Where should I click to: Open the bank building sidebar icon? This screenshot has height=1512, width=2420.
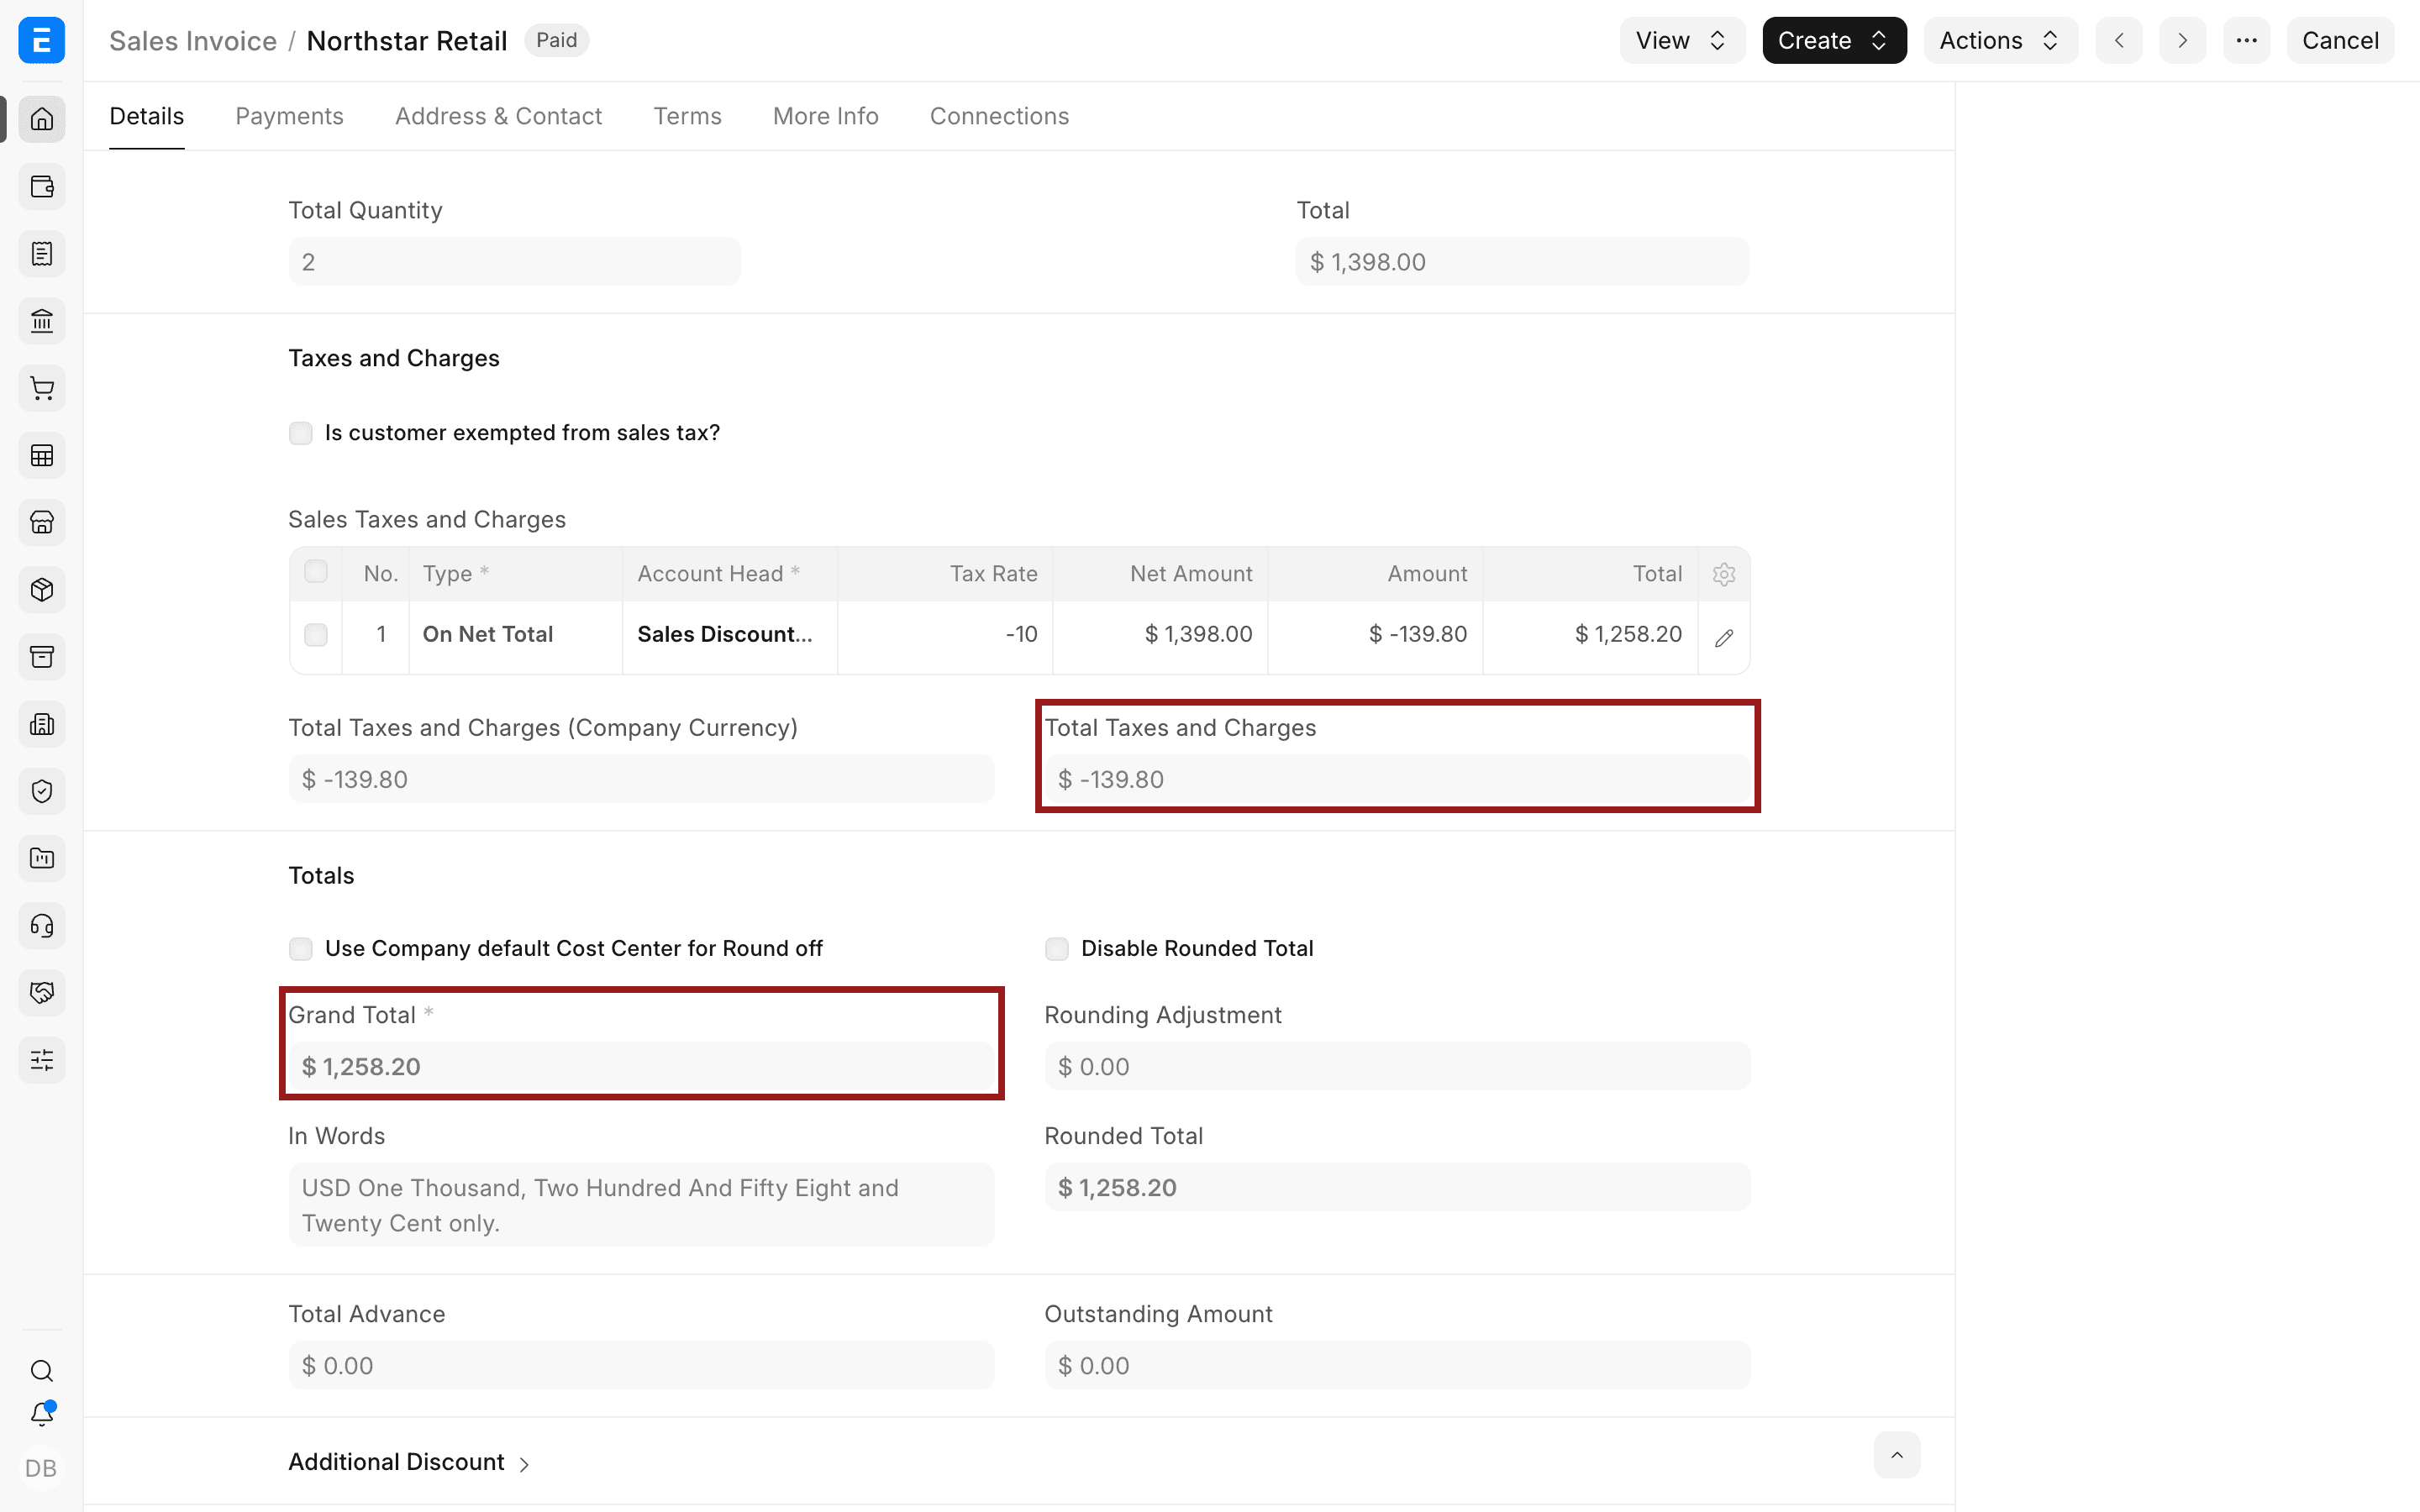pos(42,321)
